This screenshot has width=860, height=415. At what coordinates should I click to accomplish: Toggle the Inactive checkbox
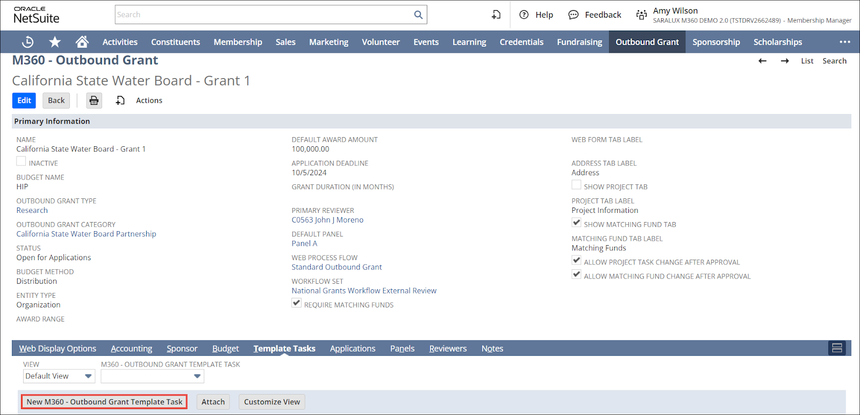[x=21, y=161]
